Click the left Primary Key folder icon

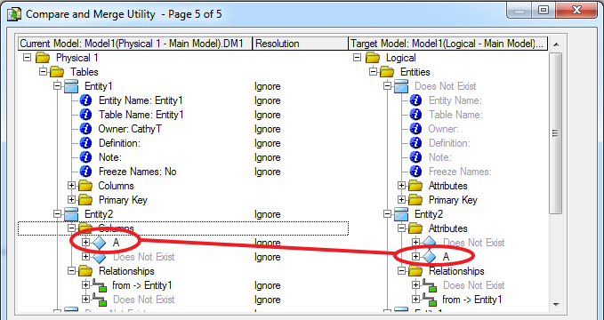(x=85, y=200)
